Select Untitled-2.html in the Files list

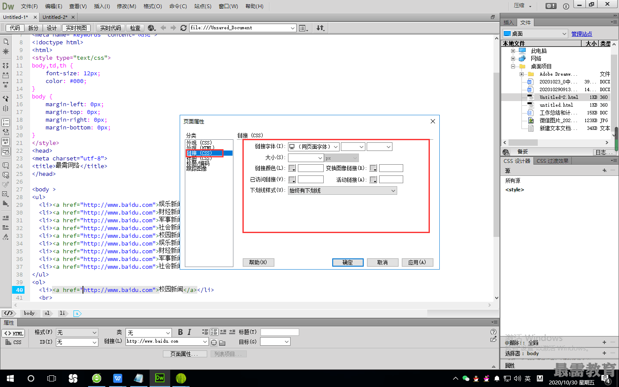point(559,97)
